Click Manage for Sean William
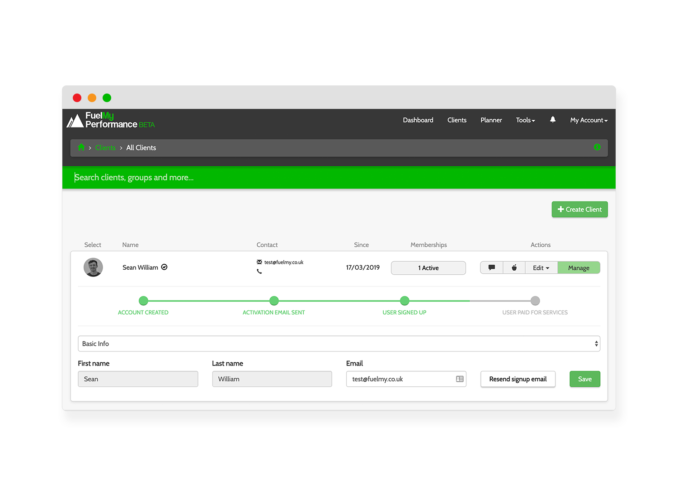The height and width of the screenshot is (497, 678). [x=579, y=267]
